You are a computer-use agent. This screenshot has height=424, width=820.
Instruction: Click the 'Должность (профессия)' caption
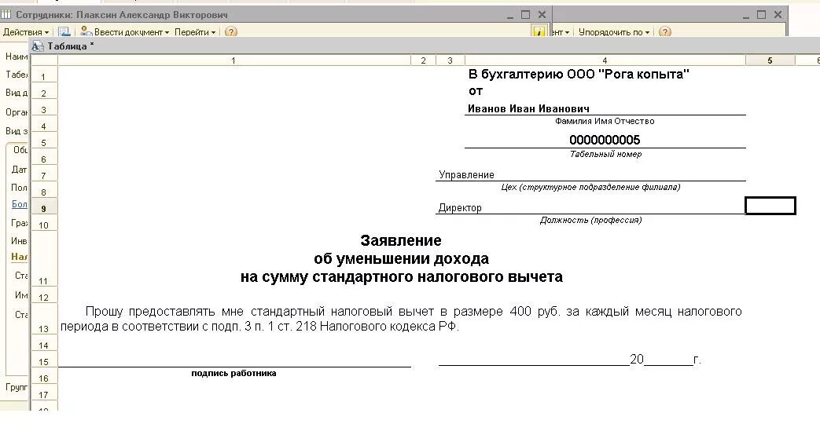(x=590, y=220)
